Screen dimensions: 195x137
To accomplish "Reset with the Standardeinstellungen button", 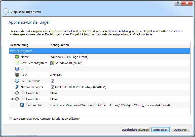I will 135,130.
